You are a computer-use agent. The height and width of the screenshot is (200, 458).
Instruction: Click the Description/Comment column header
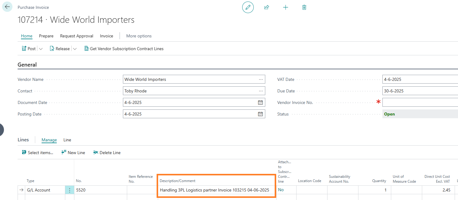(178, 181)
